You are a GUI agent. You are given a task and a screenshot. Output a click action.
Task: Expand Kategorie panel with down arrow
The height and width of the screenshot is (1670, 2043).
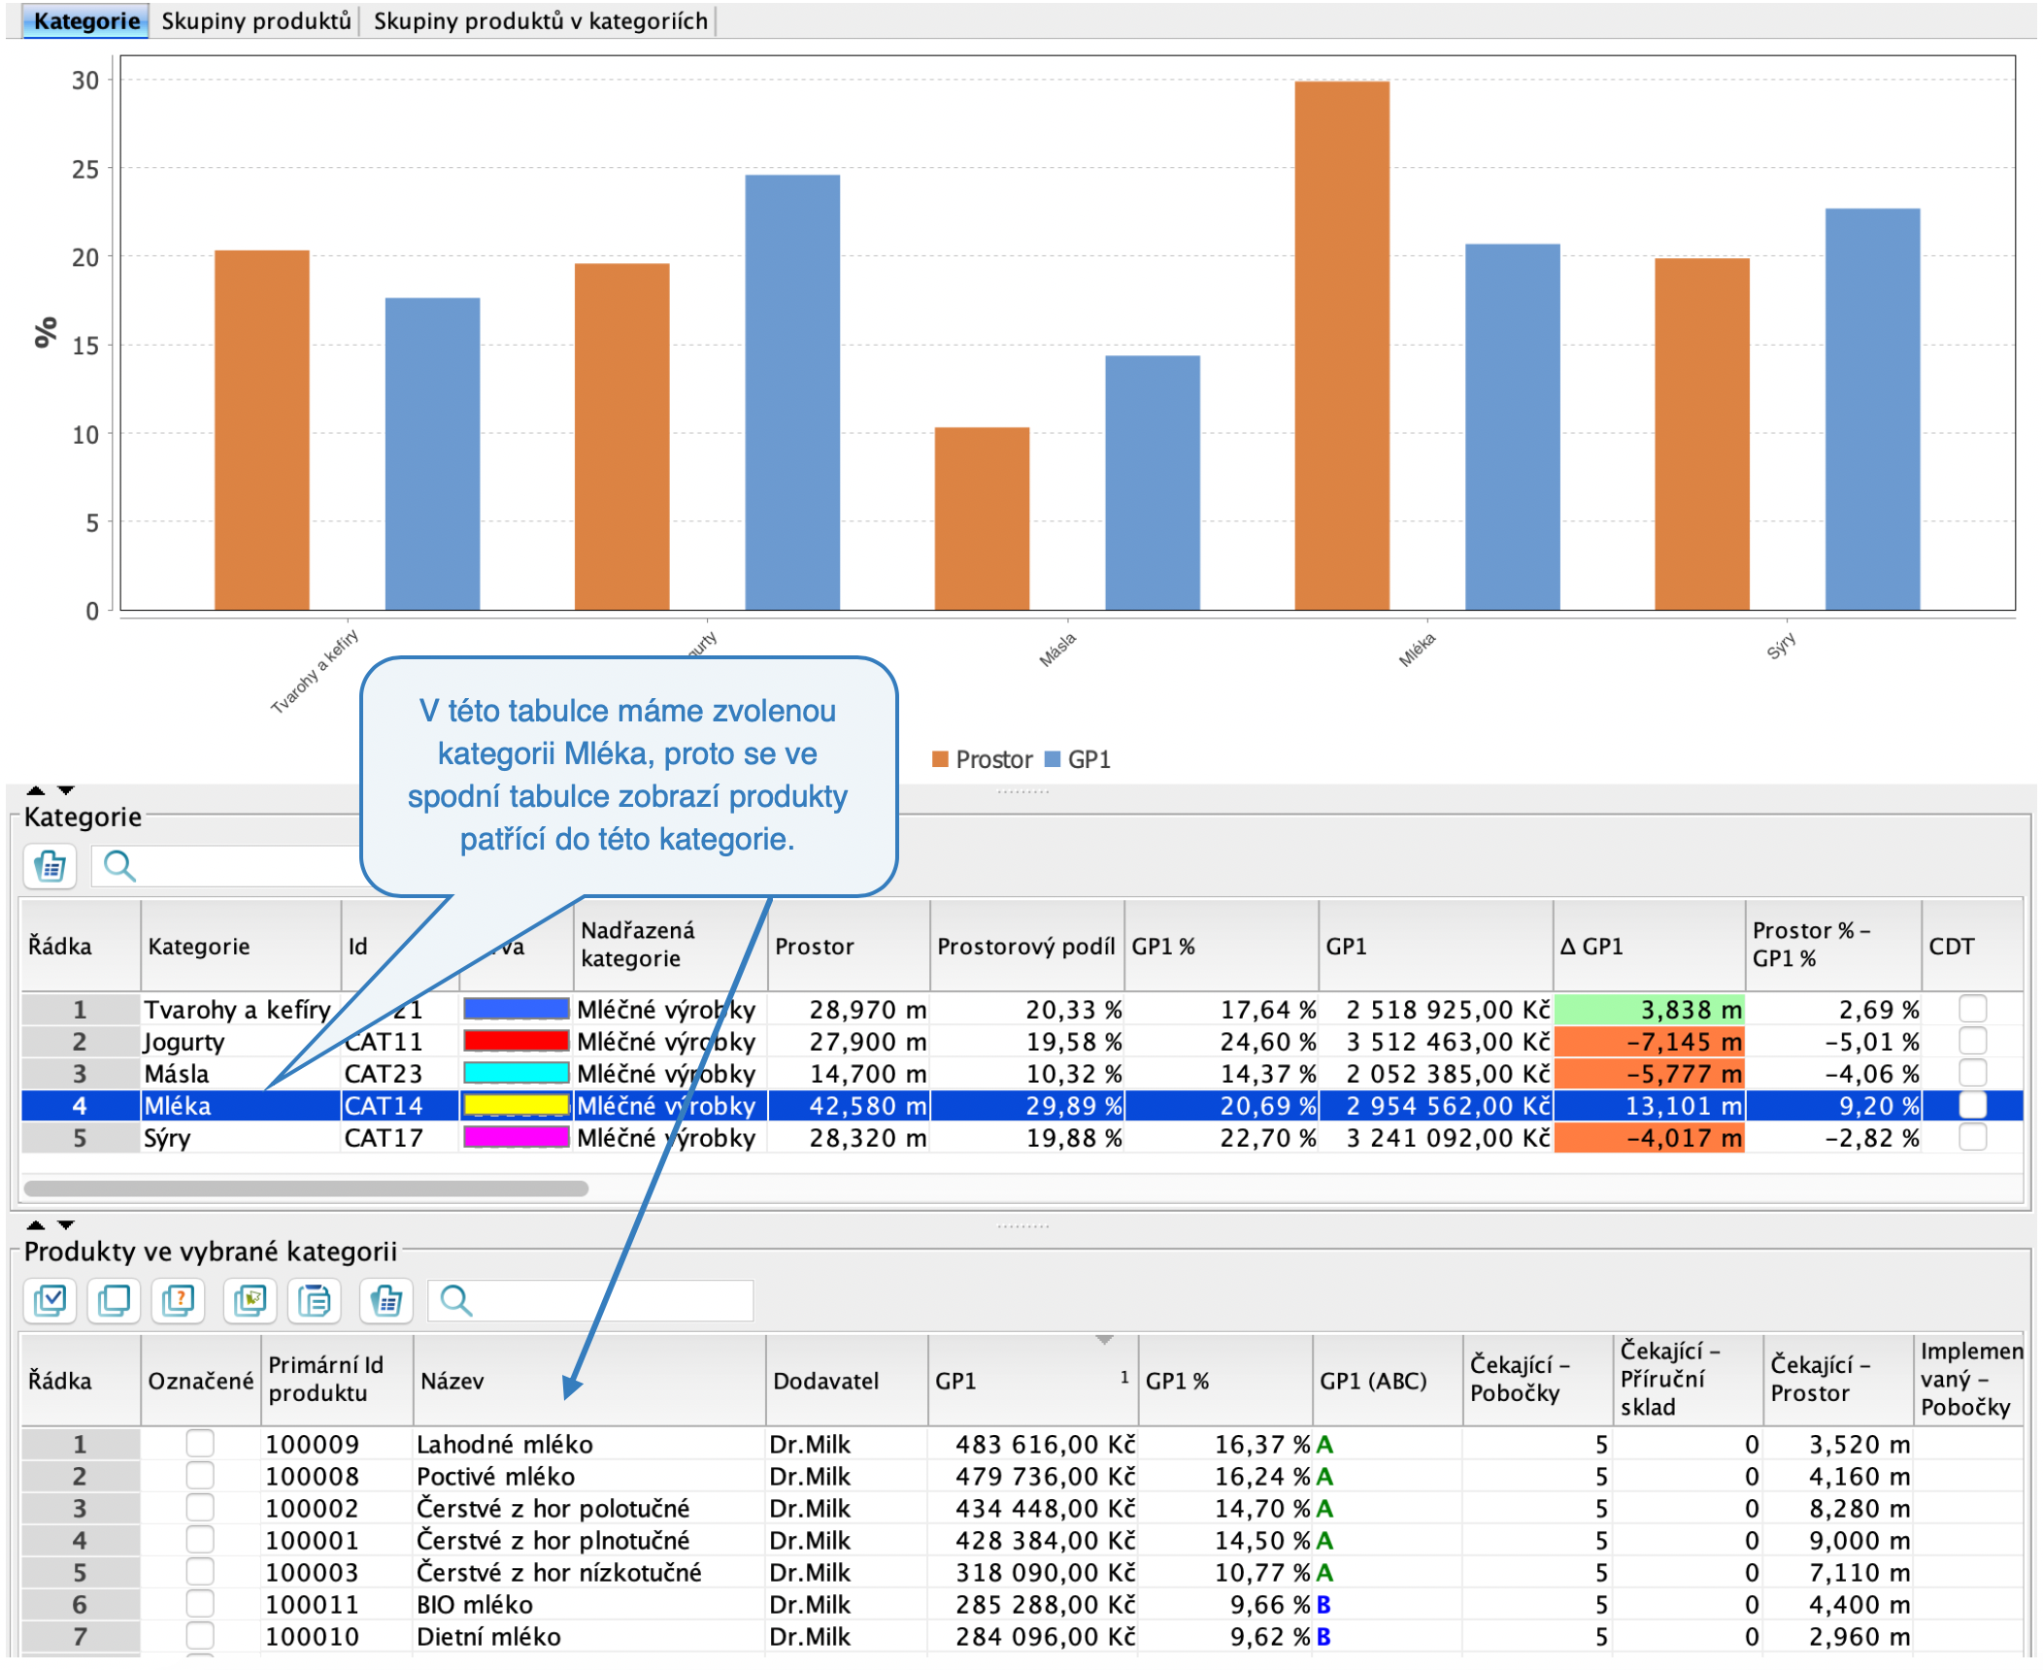[x=65, y=790]
